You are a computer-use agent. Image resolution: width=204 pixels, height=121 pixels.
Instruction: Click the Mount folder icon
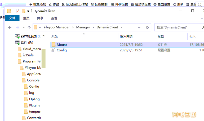tap(54, 45)
